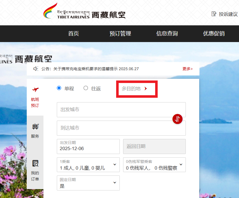Expand the passenger count dropdown
The image size is (239, 198).
(x=114, y=165)
